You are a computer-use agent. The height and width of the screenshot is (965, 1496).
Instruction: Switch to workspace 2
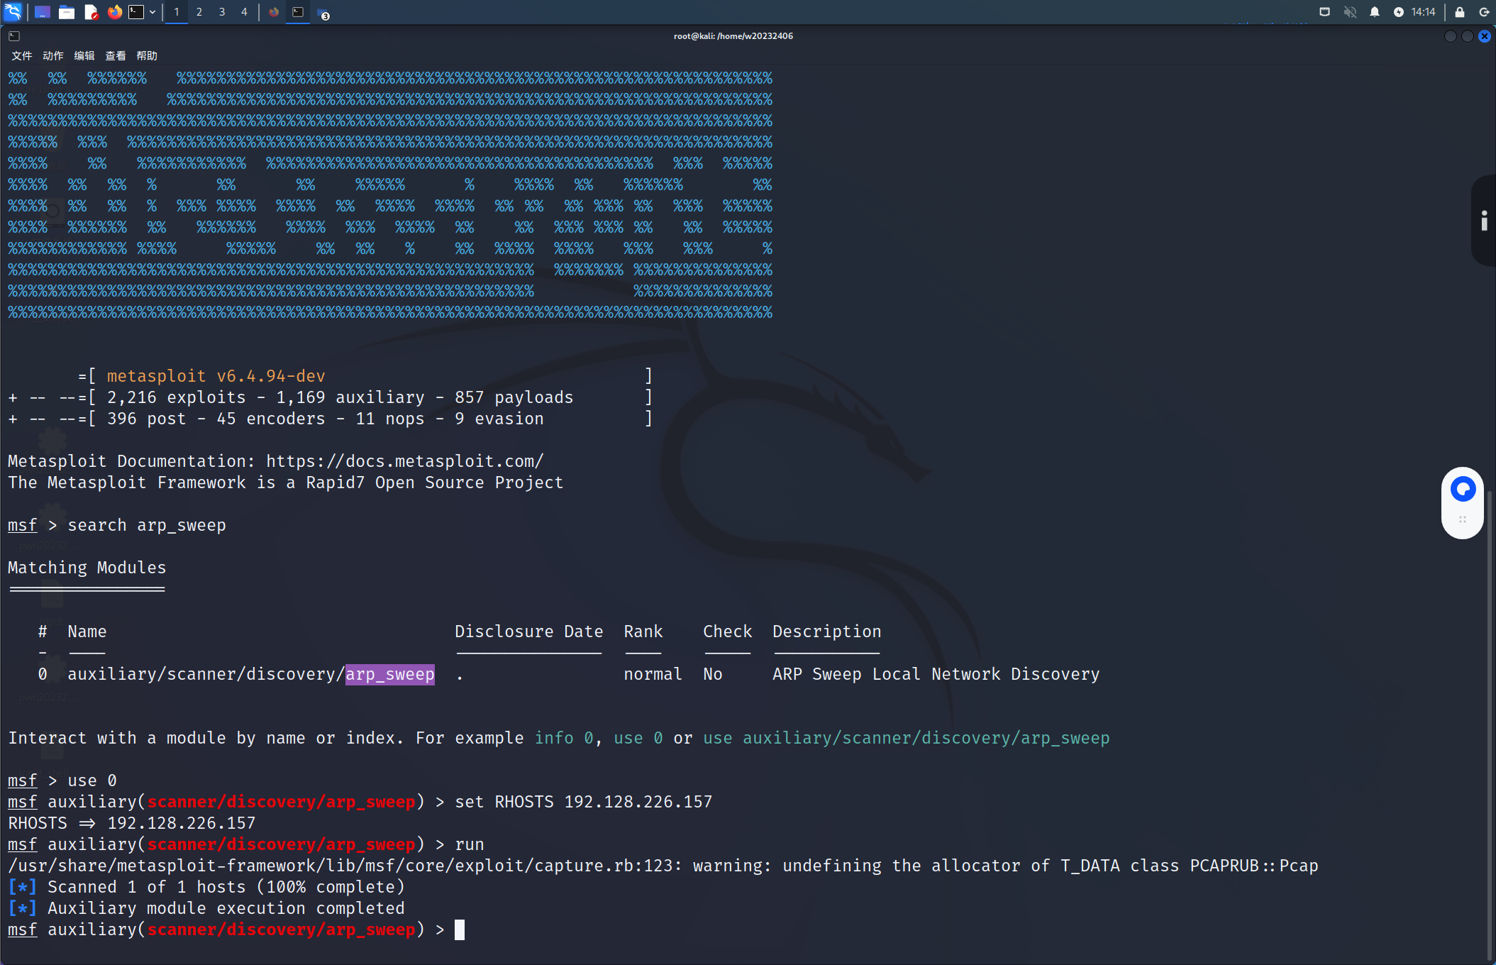(199, 12)
